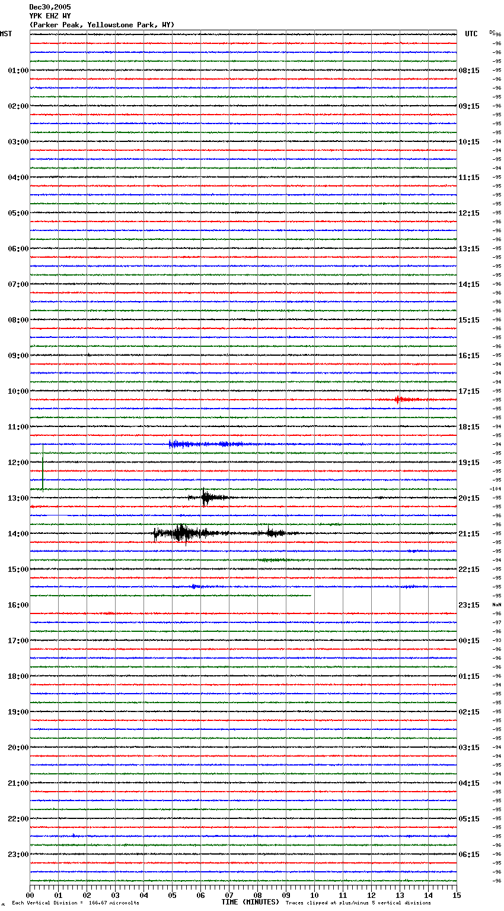
Task: Click the DC column header
Action: [492, 32]
